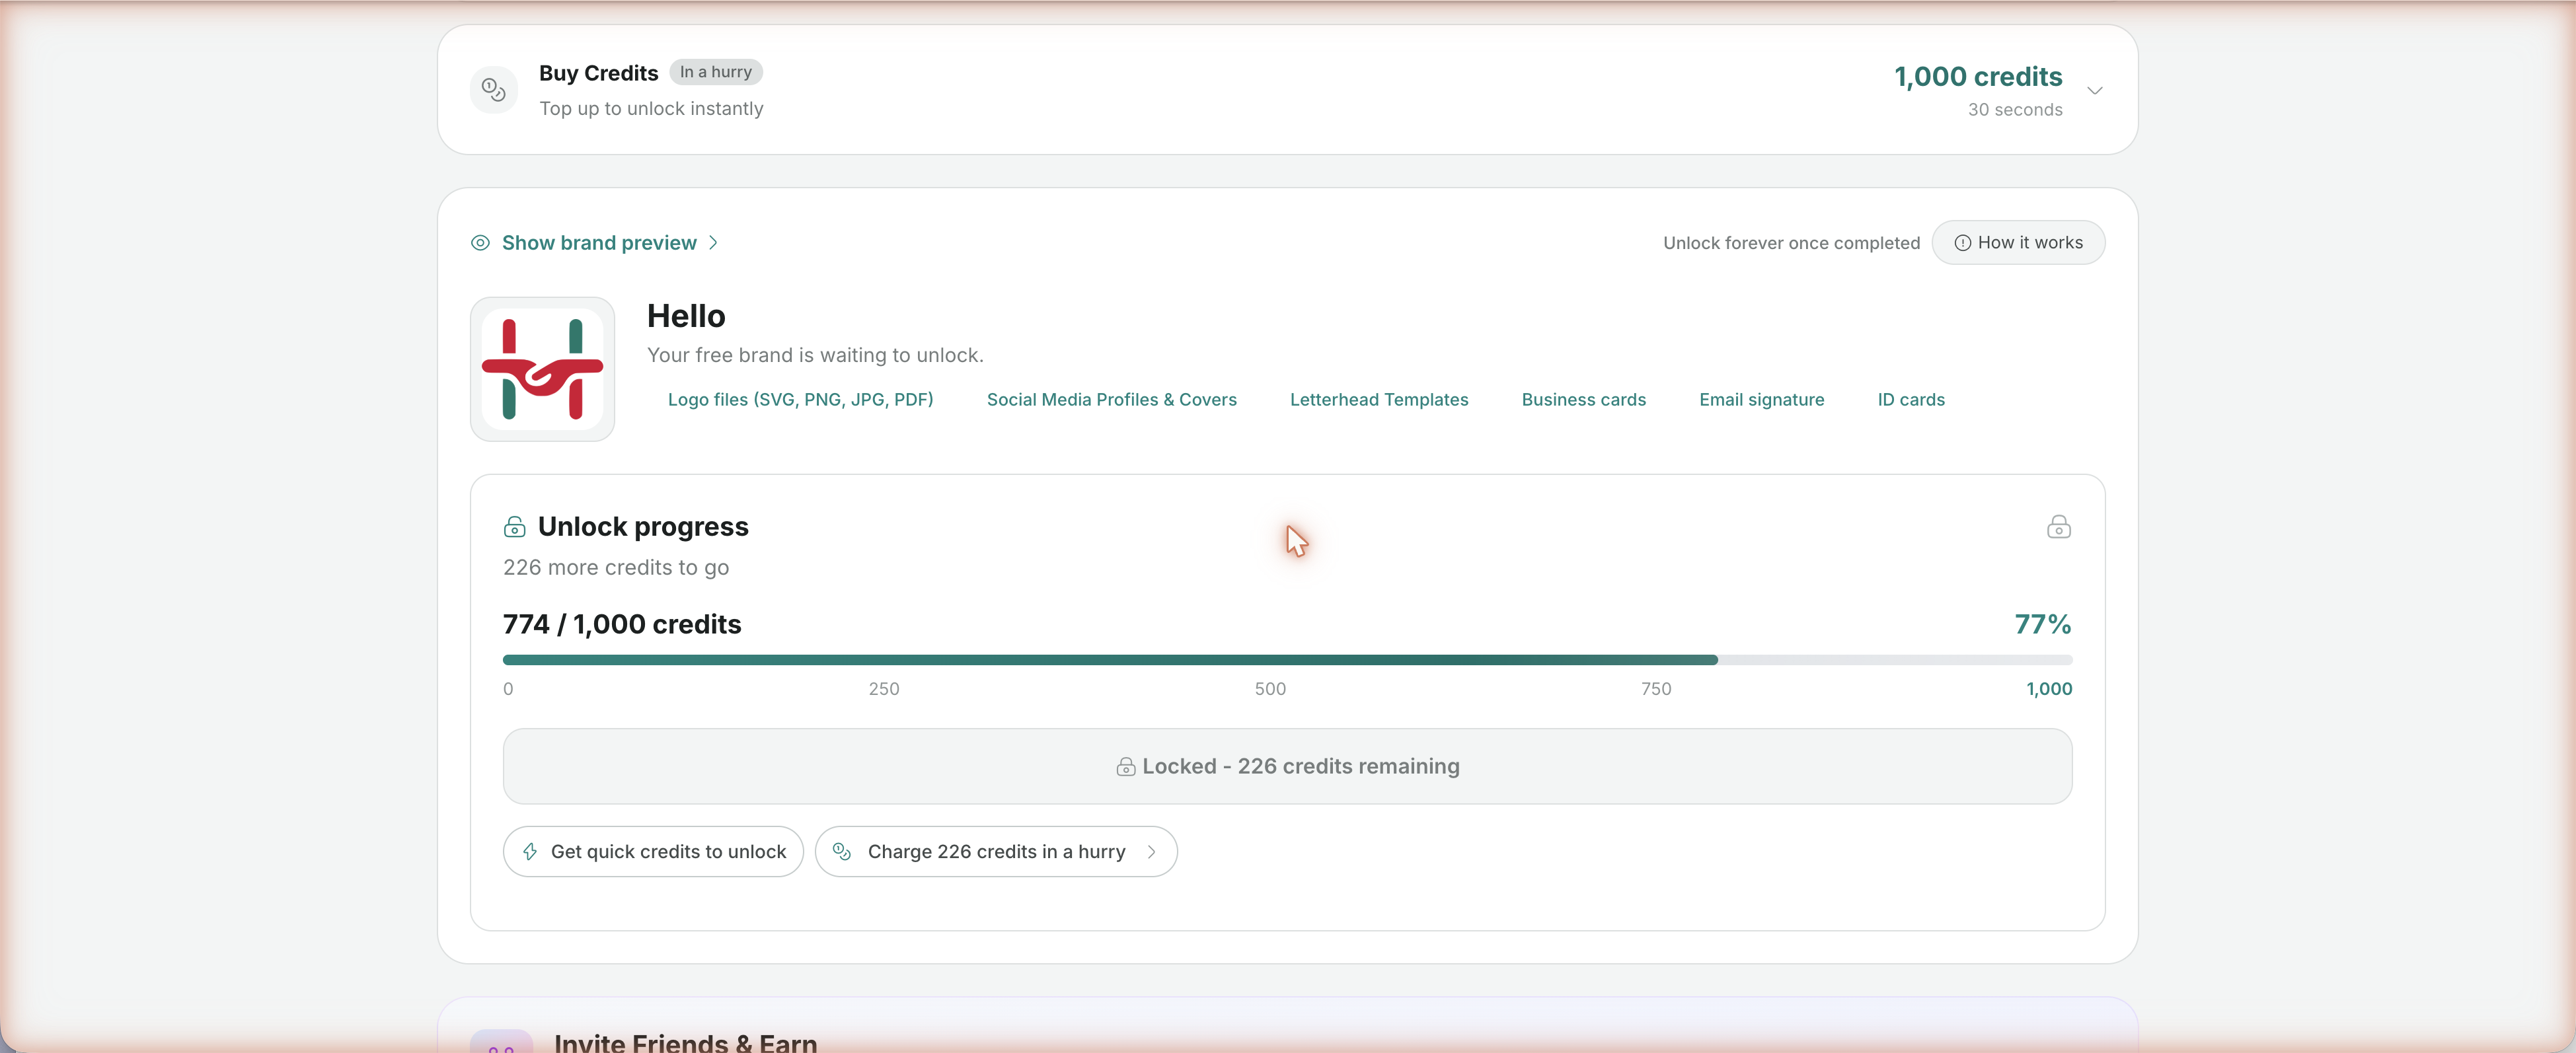Click the Hello brand logo thumbnail
The image size is (2576, 1053).
542,369
